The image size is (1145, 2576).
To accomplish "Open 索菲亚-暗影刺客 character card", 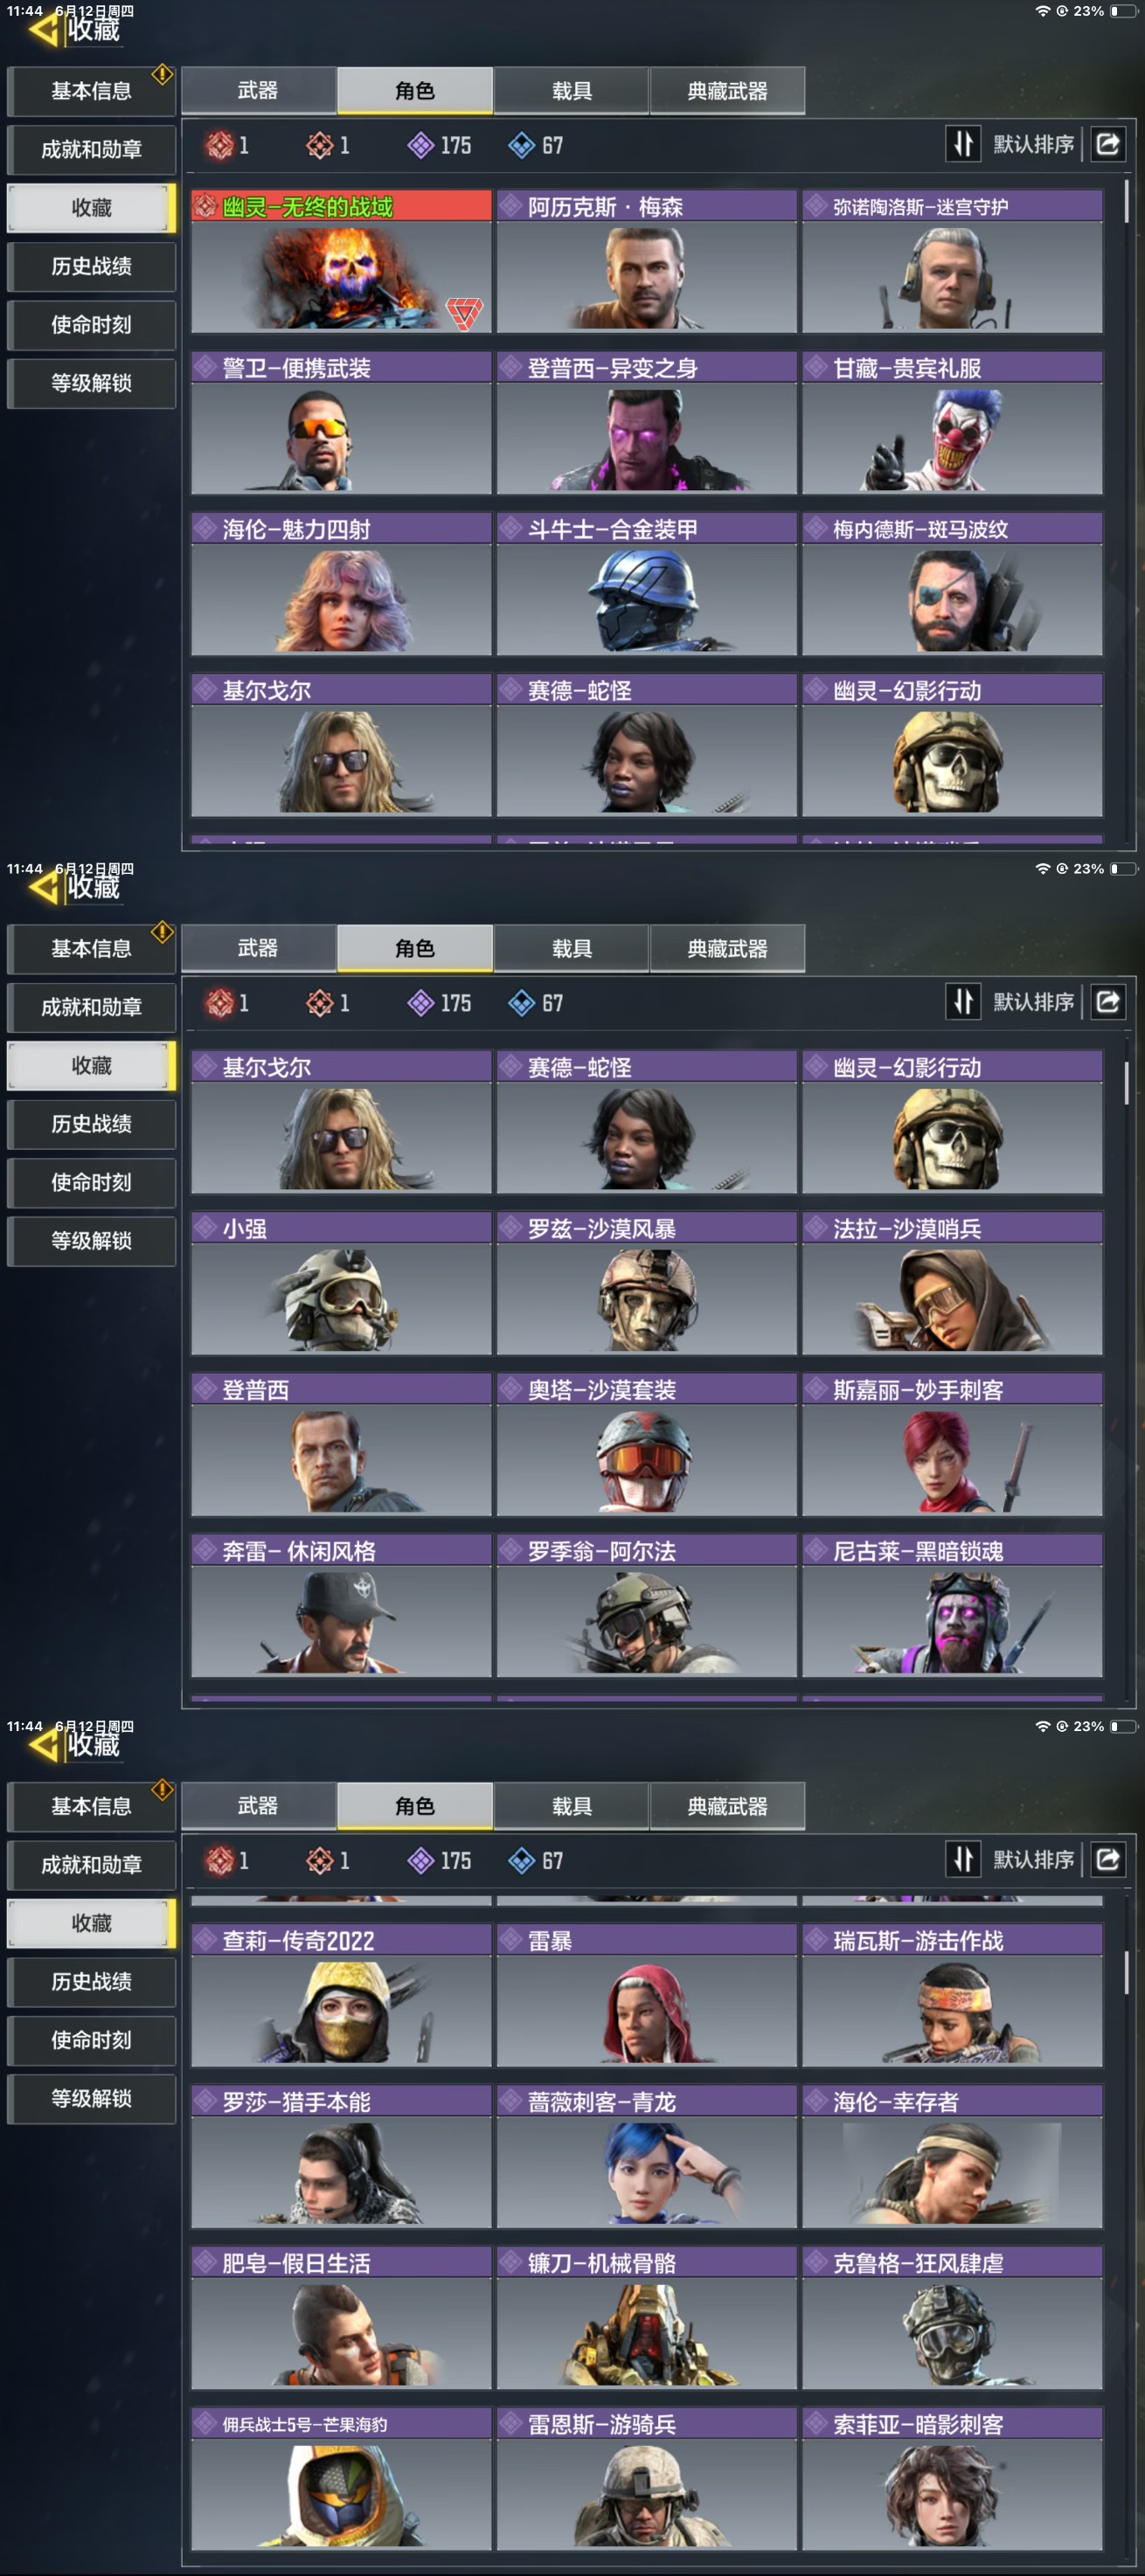I will (952, 2479).
